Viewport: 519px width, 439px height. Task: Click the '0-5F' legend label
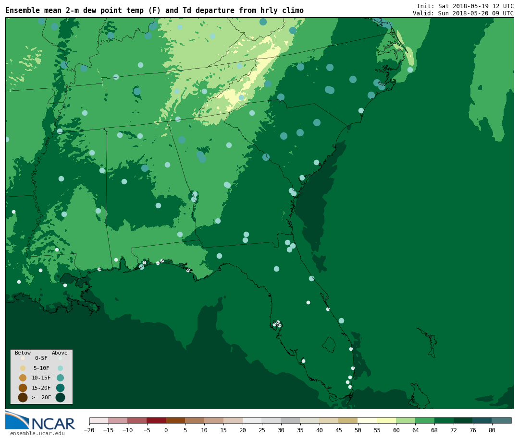[41, 358]
